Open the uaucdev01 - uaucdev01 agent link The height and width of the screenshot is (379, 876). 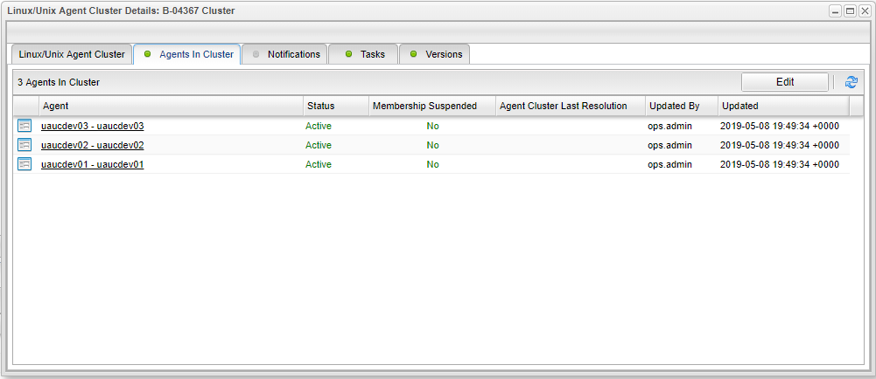[92, 164]
